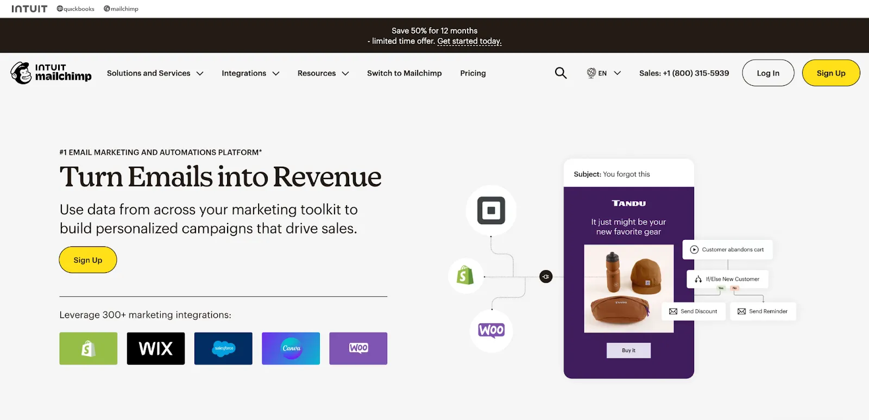
Task: Click the Buy it button in email preview
Action: click(628, 351)
